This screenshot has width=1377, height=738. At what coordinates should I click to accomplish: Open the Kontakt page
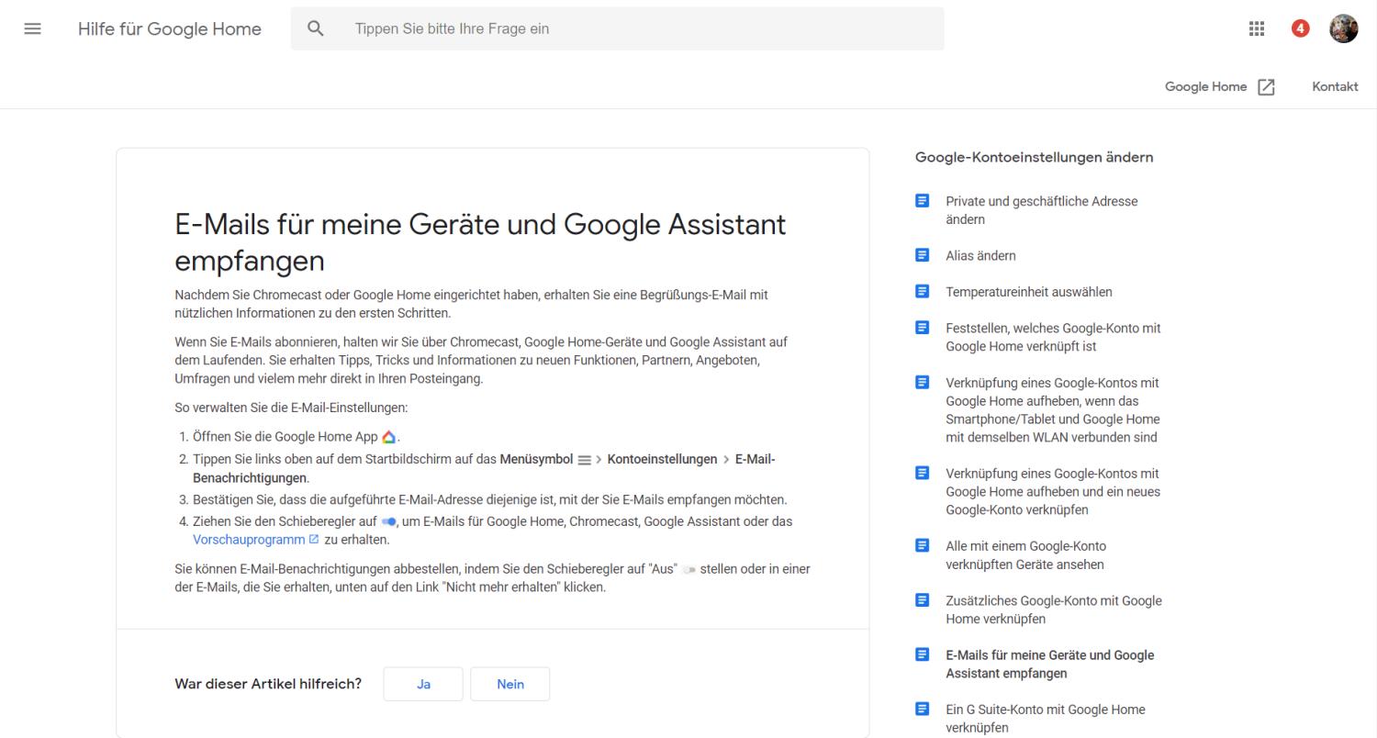tap(1335, 86)
